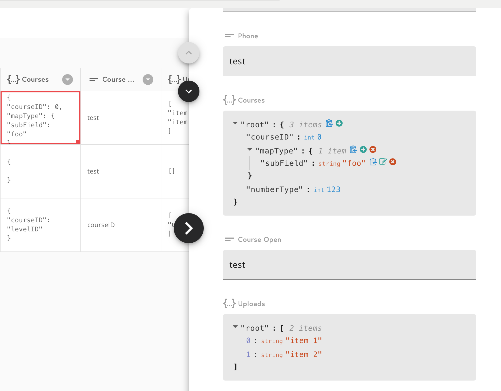Viewport: 501px width, 391px height.
Task: Click the collapse panel up chevron
Action: pyautogui.click(x=189, y=52)
